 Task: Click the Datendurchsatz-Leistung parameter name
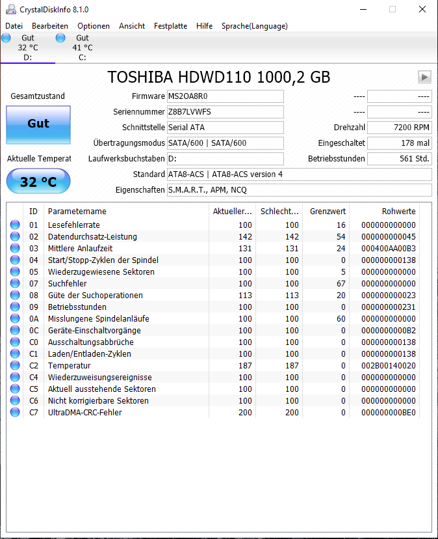pyautogui.click(x=92, y=236)
